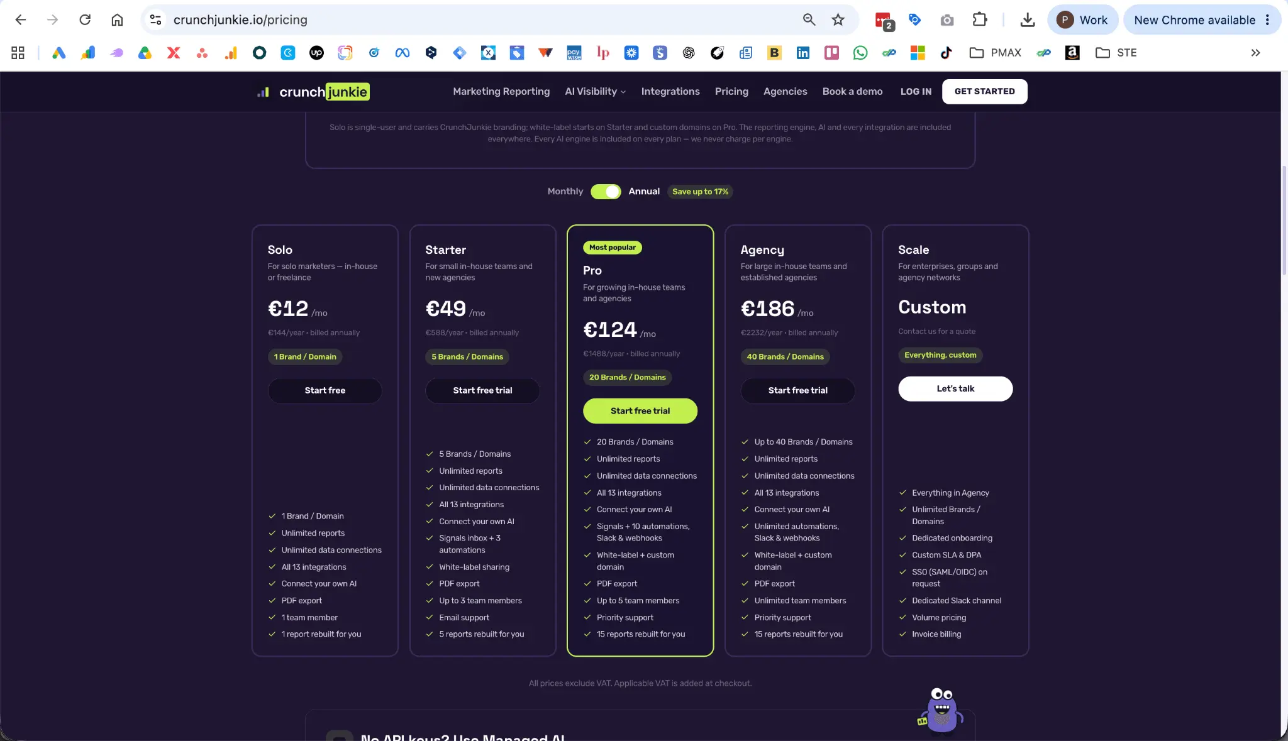Screen dimensions: 1288x741
Task: Click the GET STARTED header button
Action: (984, 92)
